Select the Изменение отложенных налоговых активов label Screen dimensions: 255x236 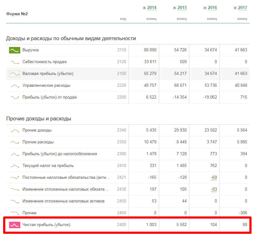click(x=63, y=201)
